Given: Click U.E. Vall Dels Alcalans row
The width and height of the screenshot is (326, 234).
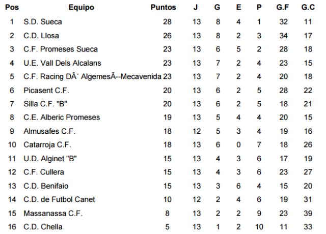Looking at the screenshot, I should coord(63,63).
